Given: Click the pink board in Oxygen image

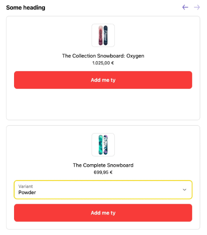Looking at the screenshot, I should (101, 35).
